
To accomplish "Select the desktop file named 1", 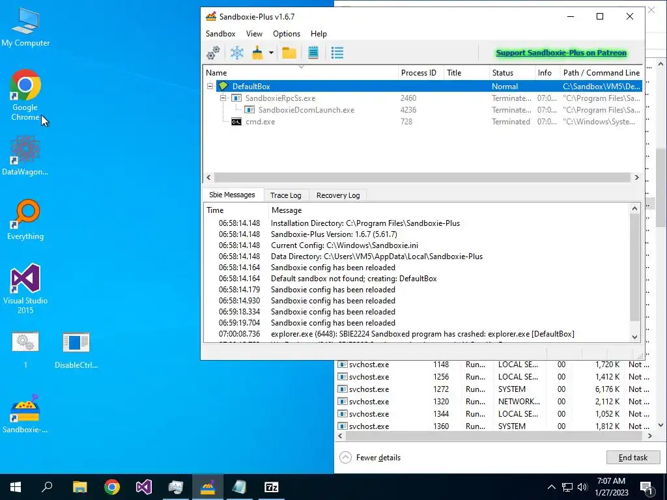I will tap(25, 350).
